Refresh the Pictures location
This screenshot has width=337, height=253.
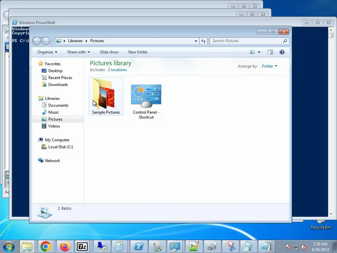click(203, 41)
